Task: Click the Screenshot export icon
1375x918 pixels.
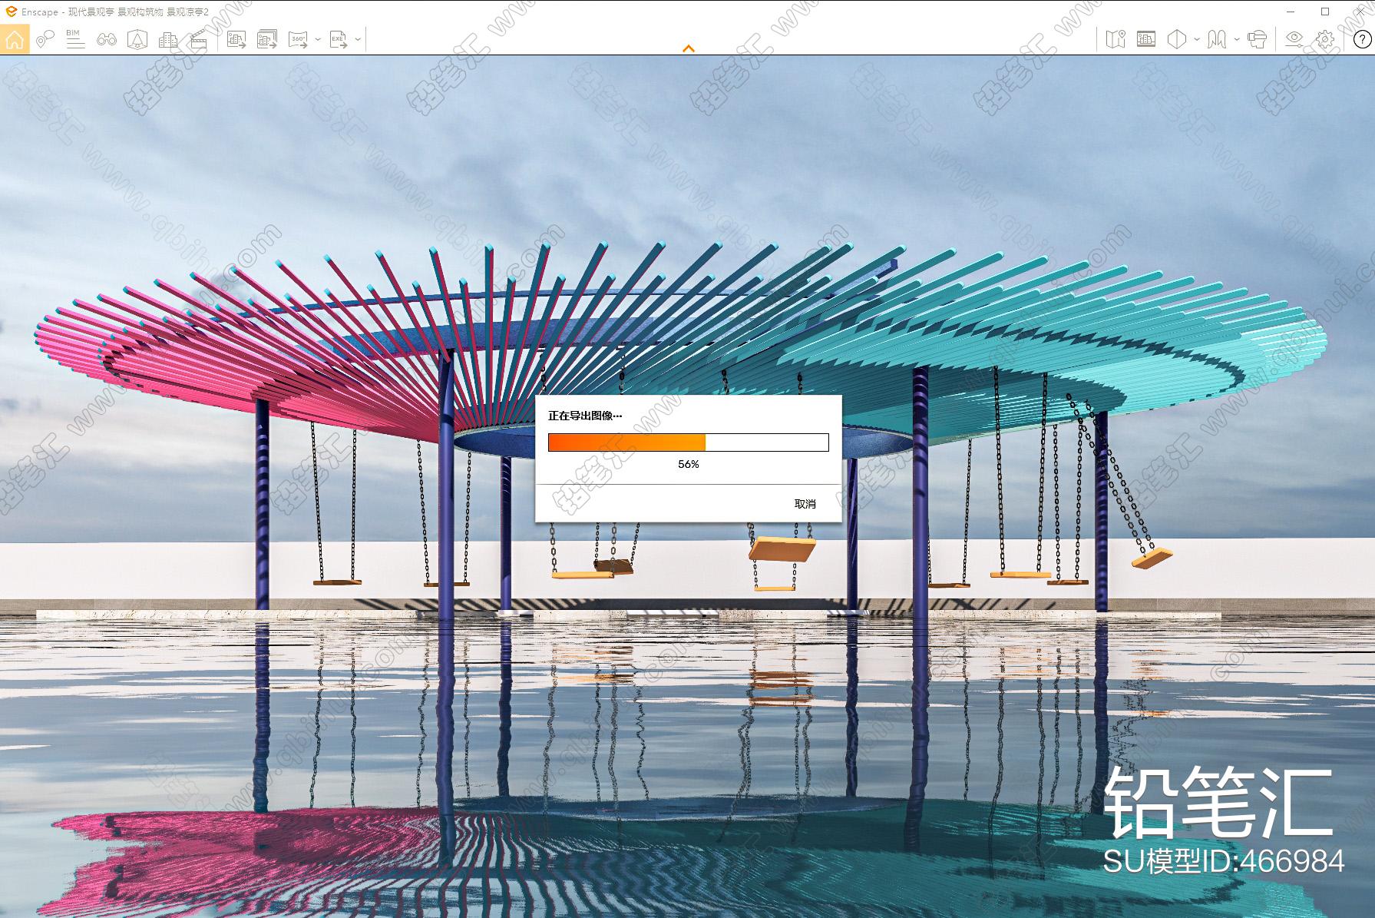Action: pos(236,39)
